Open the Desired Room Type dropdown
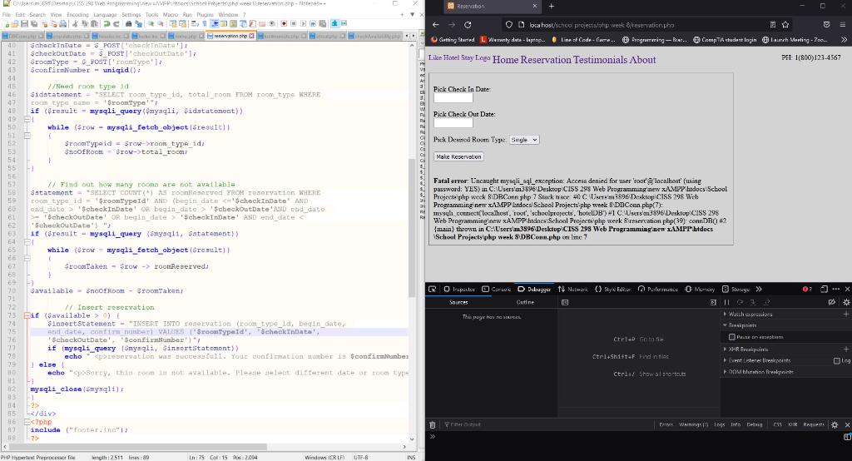Screen dimensions: 852x461 (x=524, y=140)
